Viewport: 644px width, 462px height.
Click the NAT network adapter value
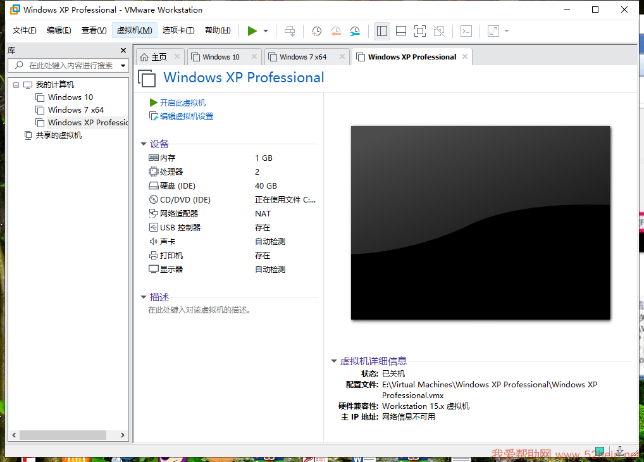(x=263, y=214)
